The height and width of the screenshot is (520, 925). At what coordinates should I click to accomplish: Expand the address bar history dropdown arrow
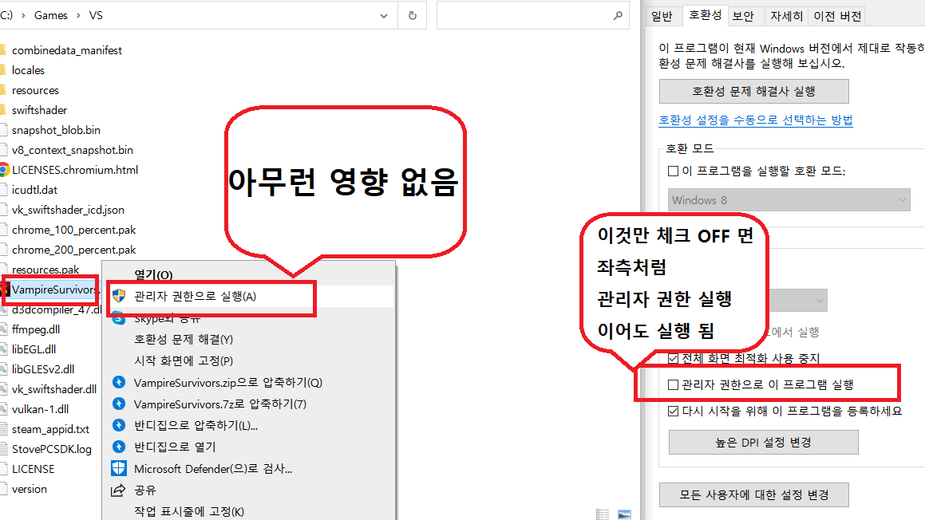point(385,15)
